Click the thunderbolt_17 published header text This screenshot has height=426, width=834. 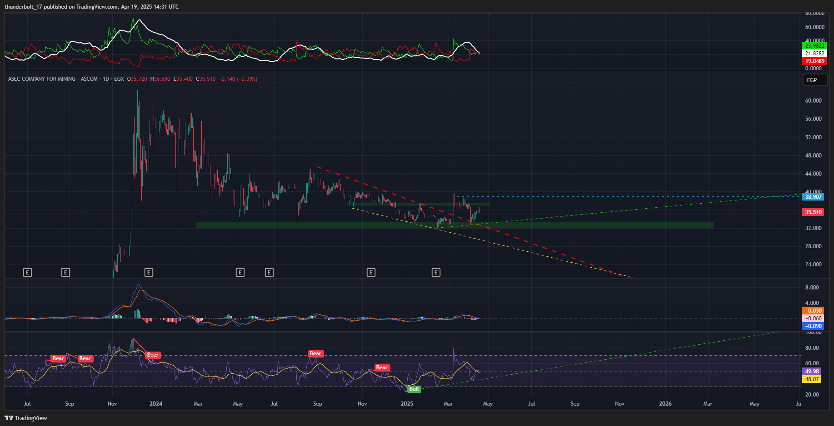click(x=91, y=7)
